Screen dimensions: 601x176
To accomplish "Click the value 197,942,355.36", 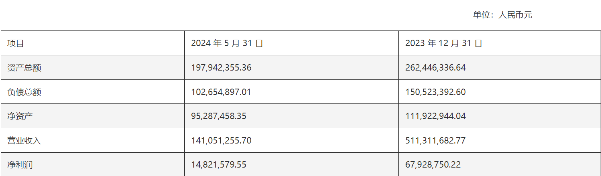I will click(x=221, y=68).
